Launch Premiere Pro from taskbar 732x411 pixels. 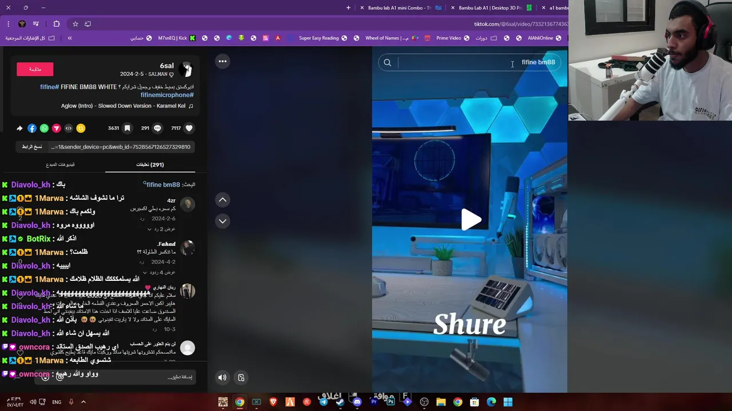(374, 402)
